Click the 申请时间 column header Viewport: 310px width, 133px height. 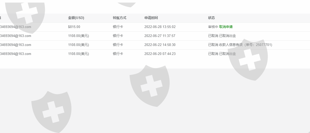point(151,18)
